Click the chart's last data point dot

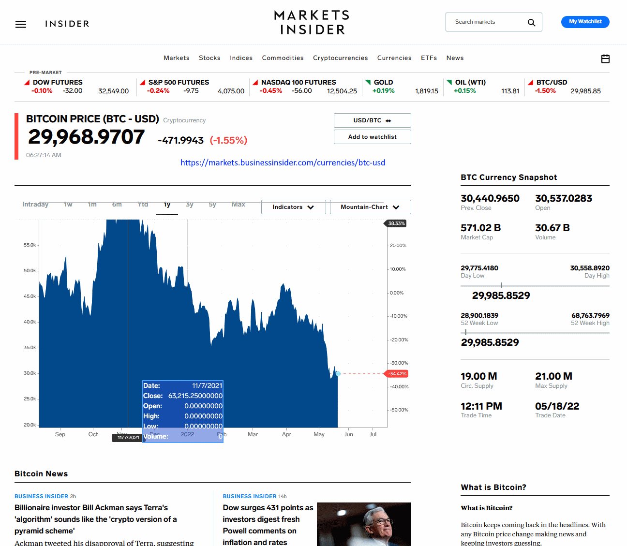[338, 374]
